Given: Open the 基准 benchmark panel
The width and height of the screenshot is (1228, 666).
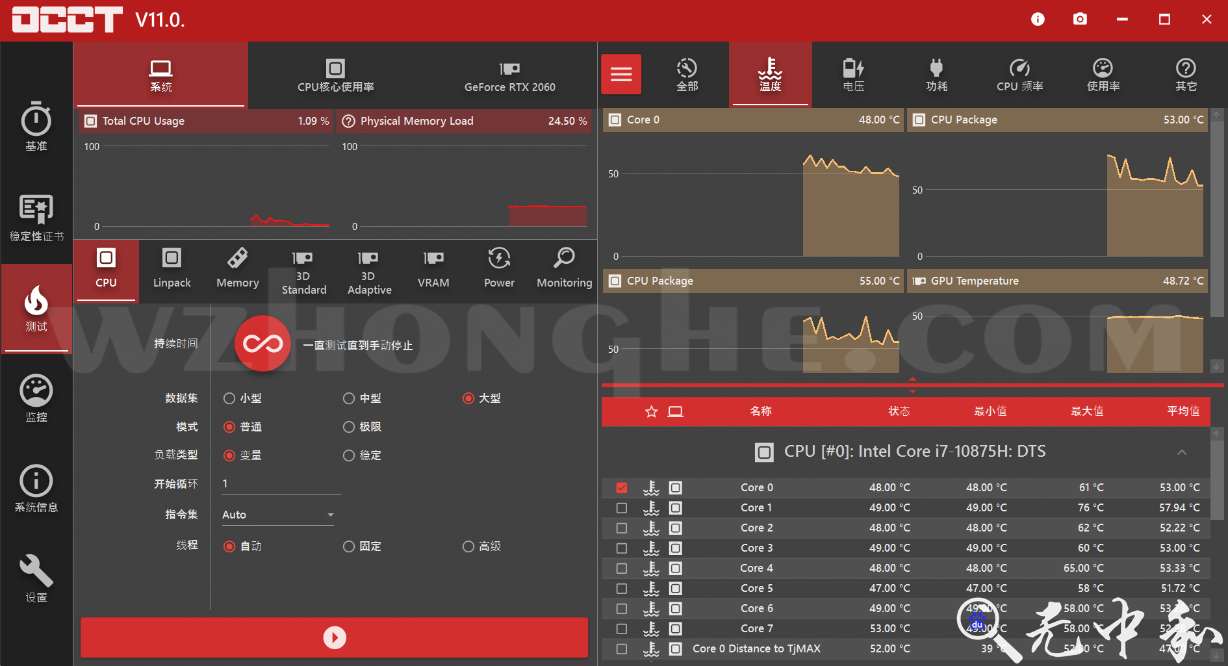Looking at the screenshot, I should [x=36, y=128].
